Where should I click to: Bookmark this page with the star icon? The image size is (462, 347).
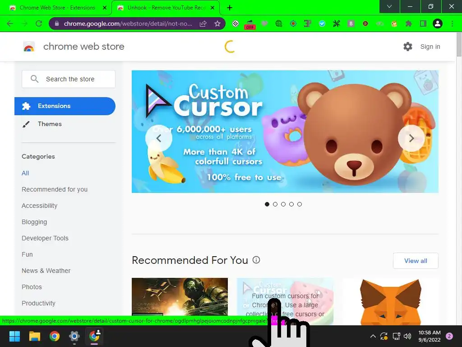217,23
